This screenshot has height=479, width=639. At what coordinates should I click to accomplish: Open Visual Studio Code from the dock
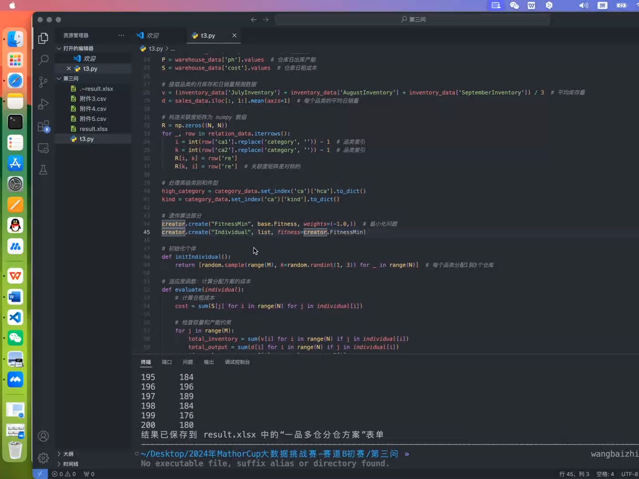tap(15, 318)
